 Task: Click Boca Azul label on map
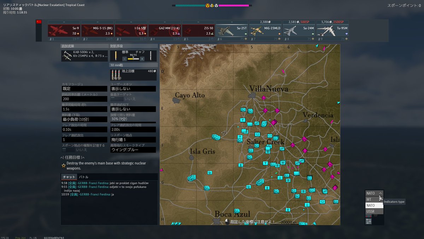(232, 214)
